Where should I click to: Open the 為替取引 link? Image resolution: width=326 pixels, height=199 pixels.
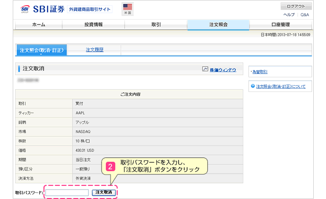click(260, 72)
